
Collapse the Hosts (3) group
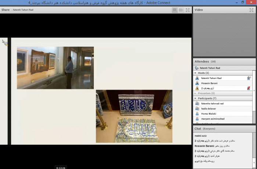click(x=196, y=73)
